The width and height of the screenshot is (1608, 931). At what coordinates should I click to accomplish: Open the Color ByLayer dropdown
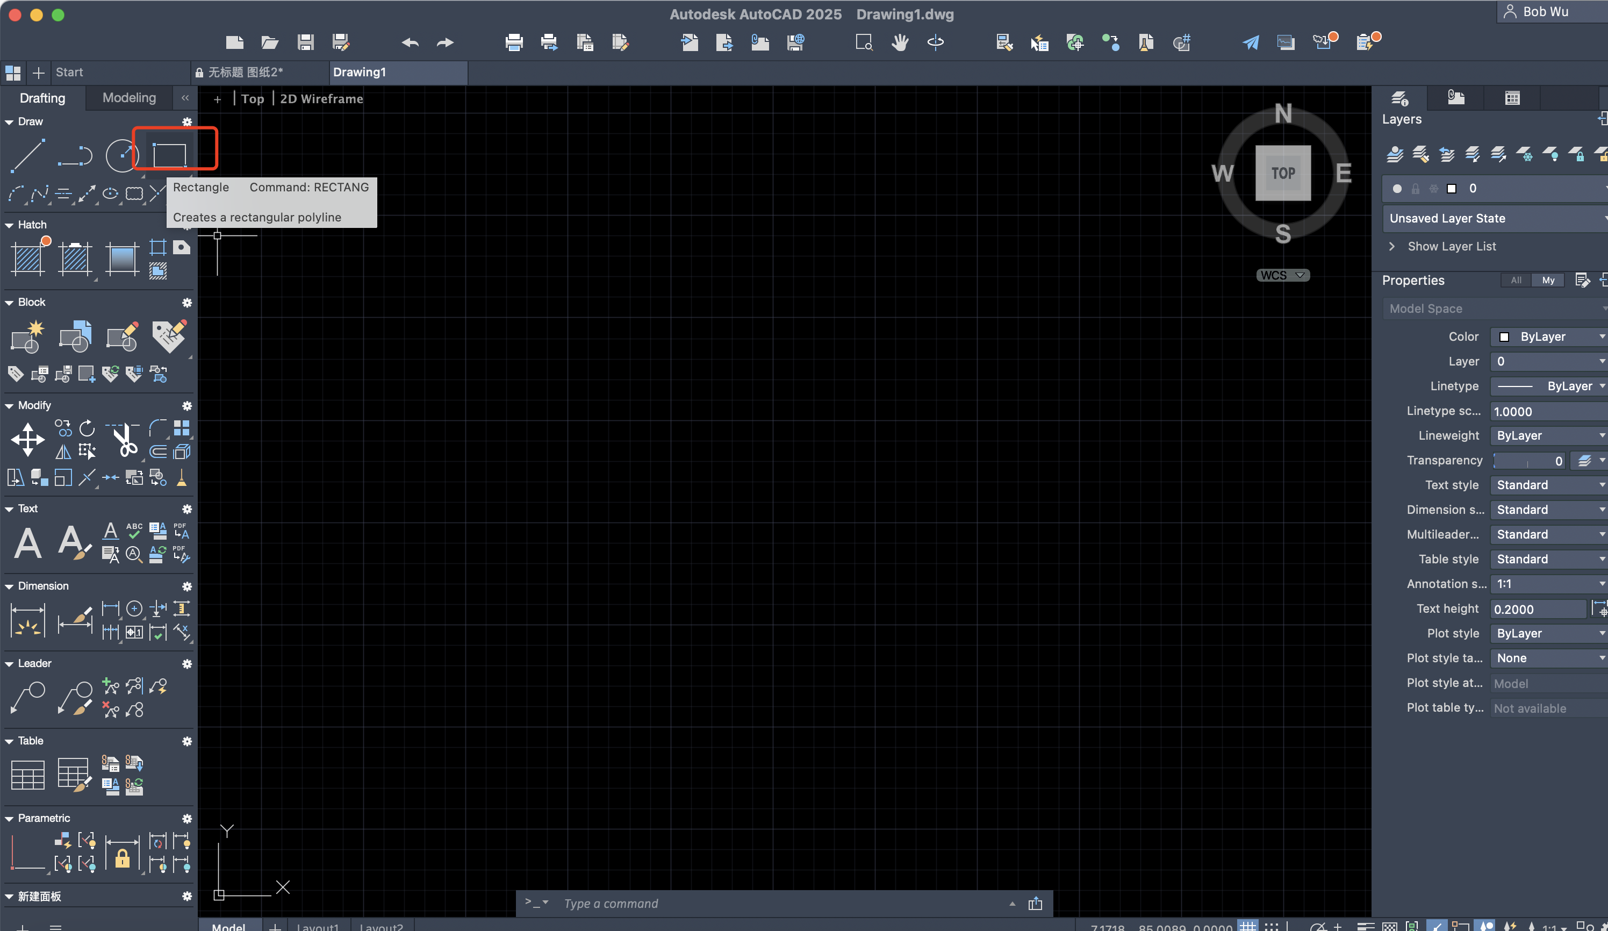1549,337
